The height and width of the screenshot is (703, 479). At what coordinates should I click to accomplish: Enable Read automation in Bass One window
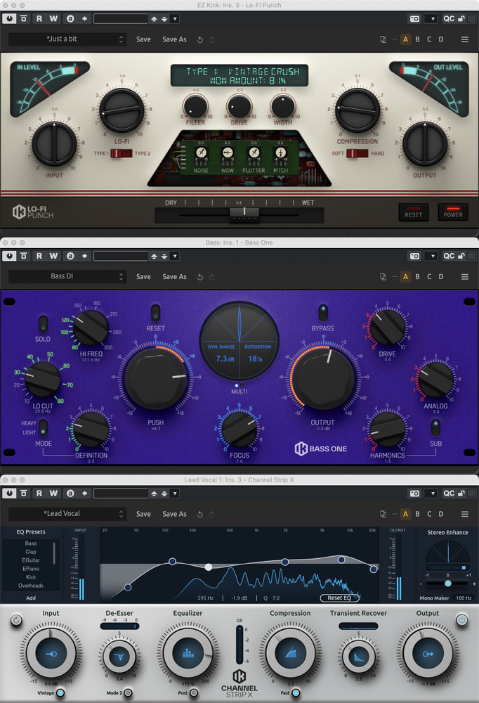click(x=39, y=256)
